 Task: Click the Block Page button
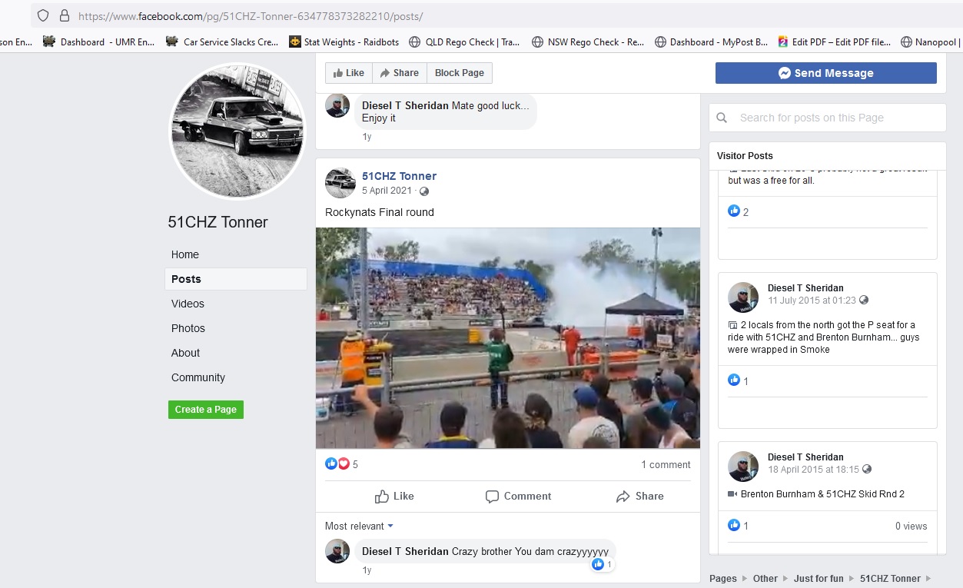[460, 73]
